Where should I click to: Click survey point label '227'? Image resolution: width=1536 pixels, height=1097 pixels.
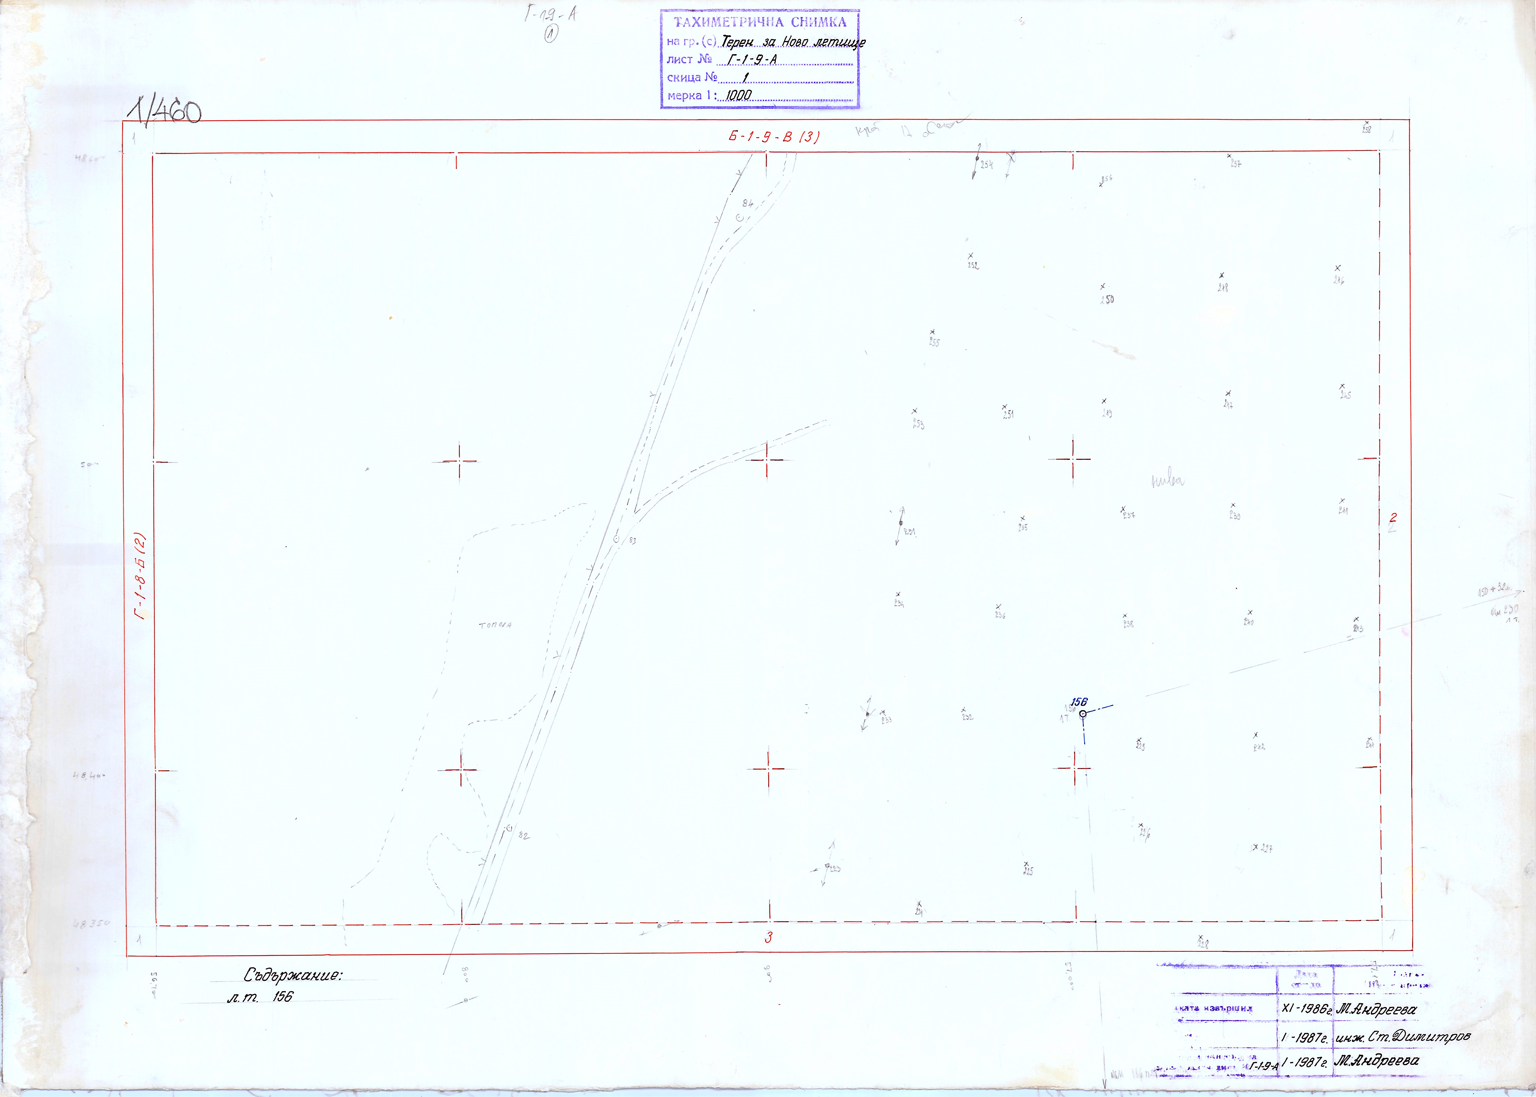[1267, 848]
